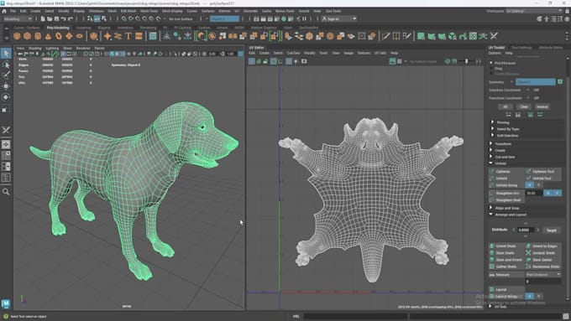Select the Lasso tool in the toolbox

(6, 65)
